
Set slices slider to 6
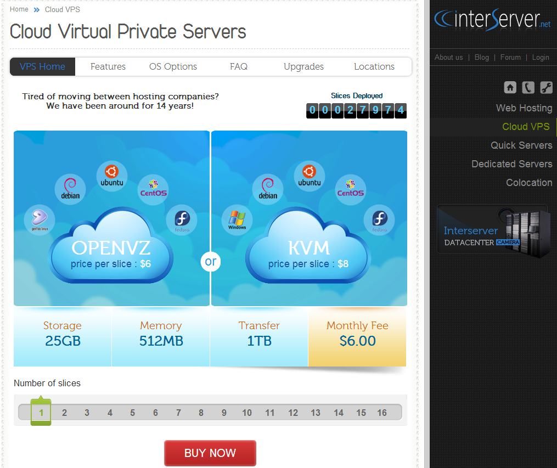(155, 413)
